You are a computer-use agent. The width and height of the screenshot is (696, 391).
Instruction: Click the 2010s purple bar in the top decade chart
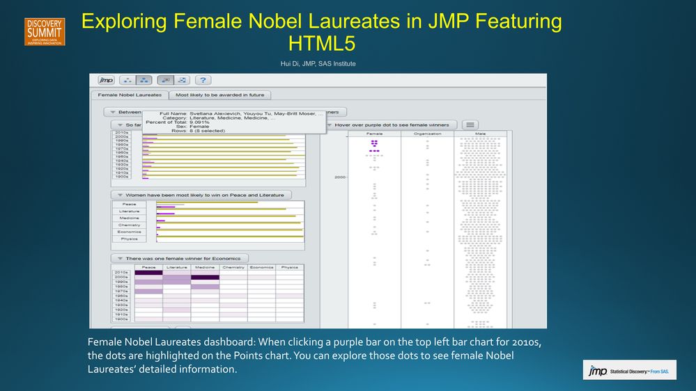click(150, 134)
